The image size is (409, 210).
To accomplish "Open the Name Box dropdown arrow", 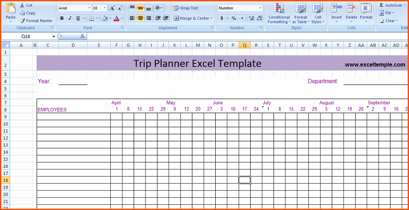I will click(54, 37).
